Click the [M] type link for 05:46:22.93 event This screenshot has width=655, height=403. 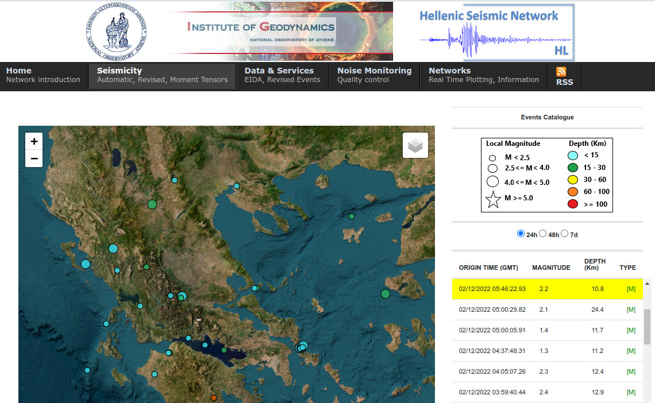[631, 289]
